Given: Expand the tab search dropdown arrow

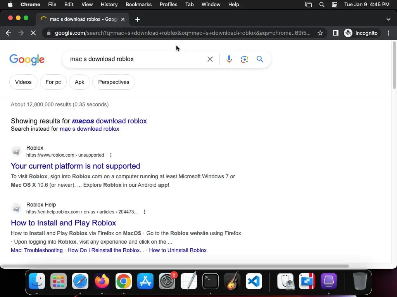Looking at the screenshot, I should click(388, 19).
